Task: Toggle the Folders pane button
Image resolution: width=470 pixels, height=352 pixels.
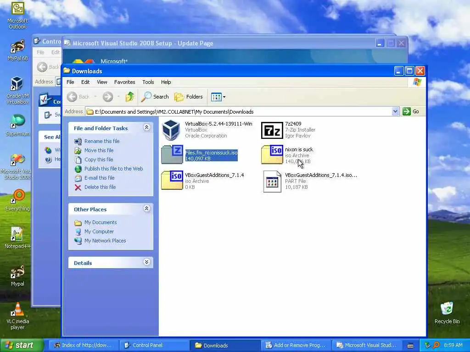Action: tap(189, 97)
